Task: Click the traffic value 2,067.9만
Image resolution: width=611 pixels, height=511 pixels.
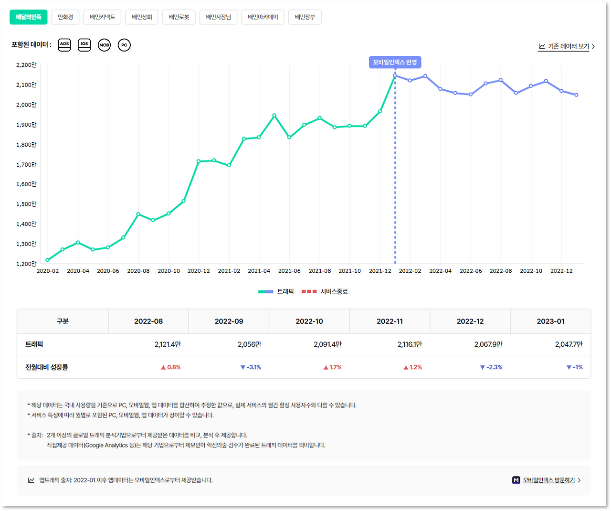Action: [x=488, y=344]
